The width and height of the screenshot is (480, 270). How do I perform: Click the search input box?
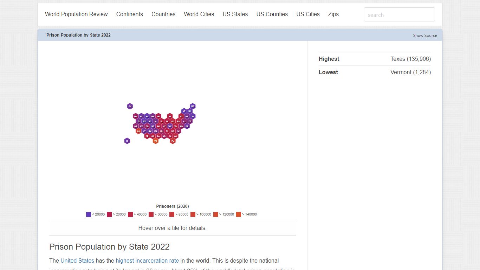(399, 15)
